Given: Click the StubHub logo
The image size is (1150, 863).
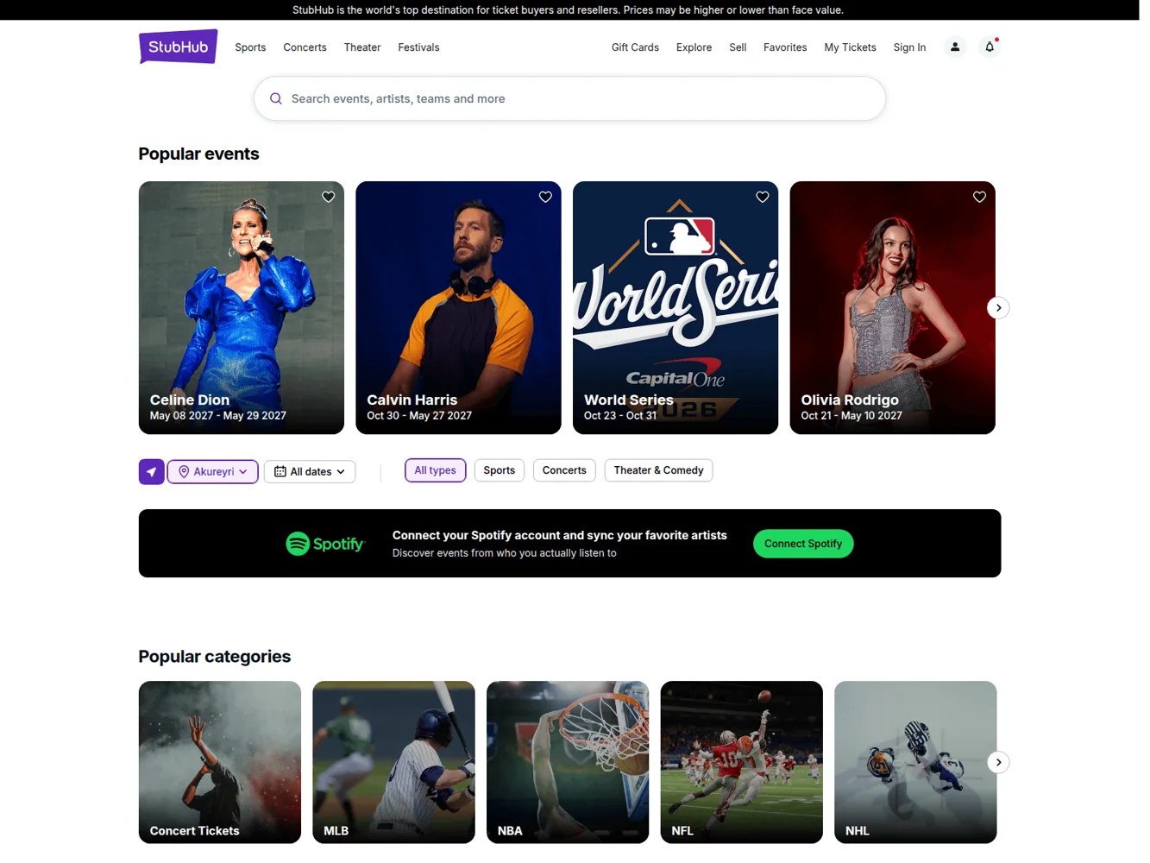Looking at the screenshot, I should coord(178,47).
